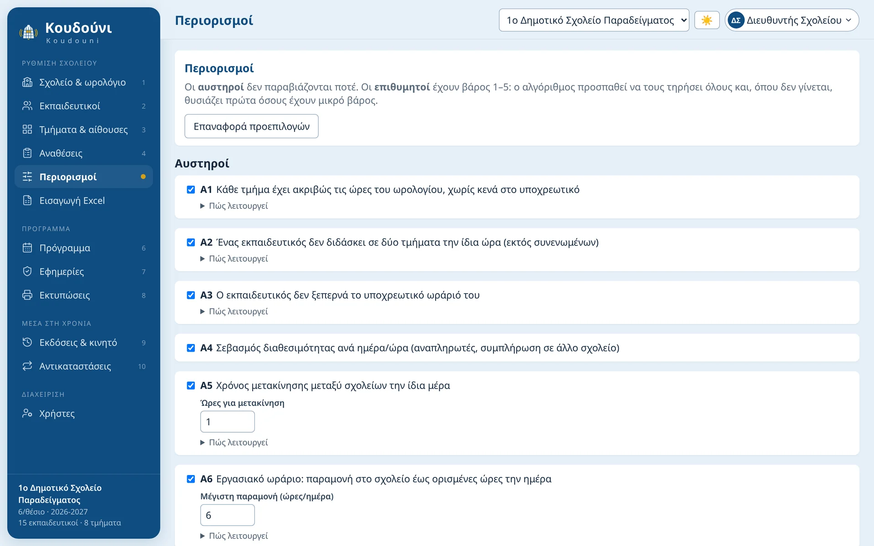Click the shield icon beside Εφημερίες
Screen dimensions: 874x546
(27, 272)
